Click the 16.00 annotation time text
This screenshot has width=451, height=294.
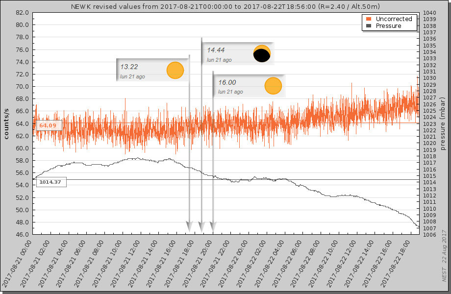pos(227,83)
